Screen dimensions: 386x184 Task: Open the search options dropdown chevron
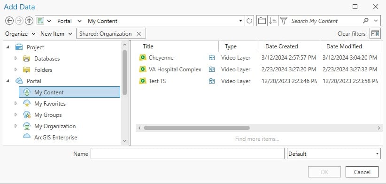(376, 21)
